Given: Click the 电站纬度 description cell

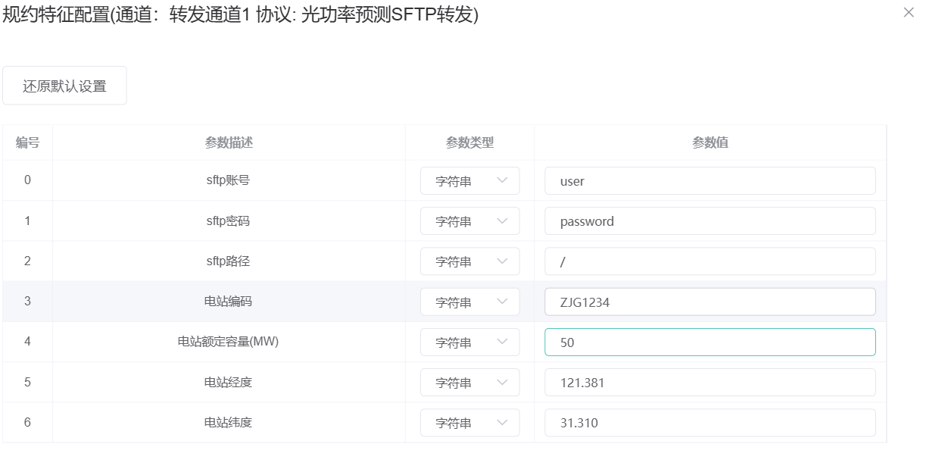Looking at the screenshot, I should pyautogui.click(x=229, y=422).
